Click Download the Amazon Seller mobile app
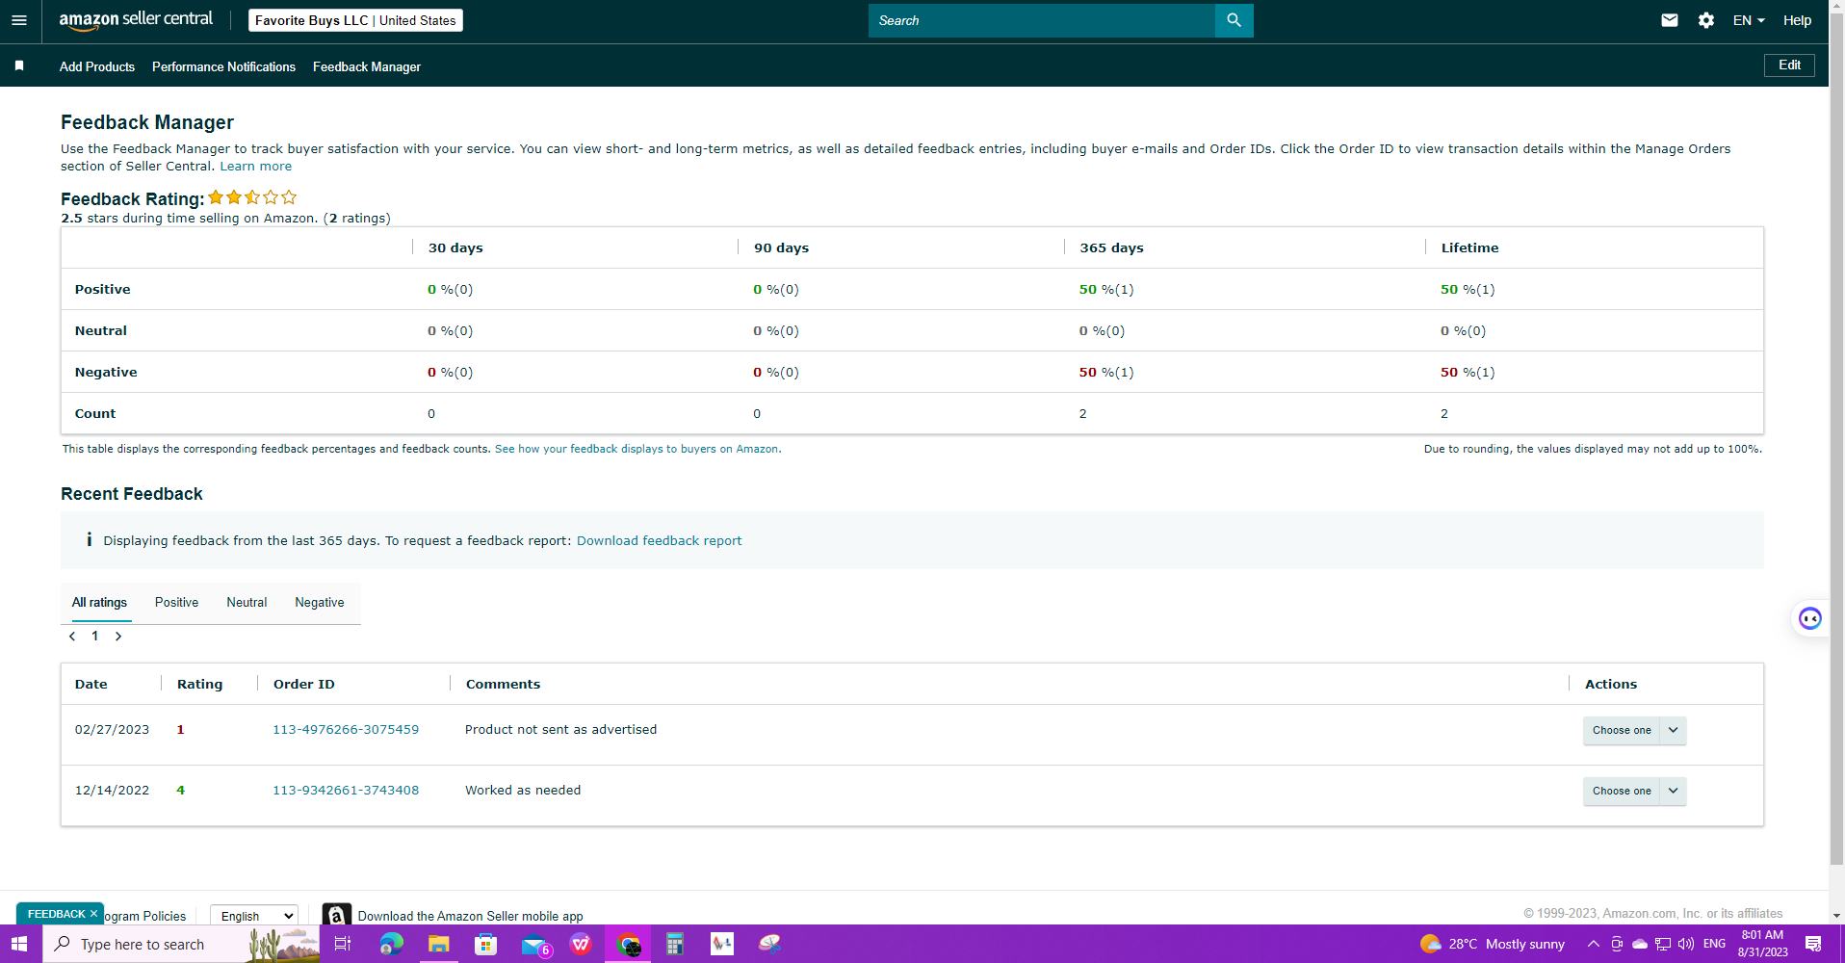The height and width of the screenshot is (963, 1845). 470,916
